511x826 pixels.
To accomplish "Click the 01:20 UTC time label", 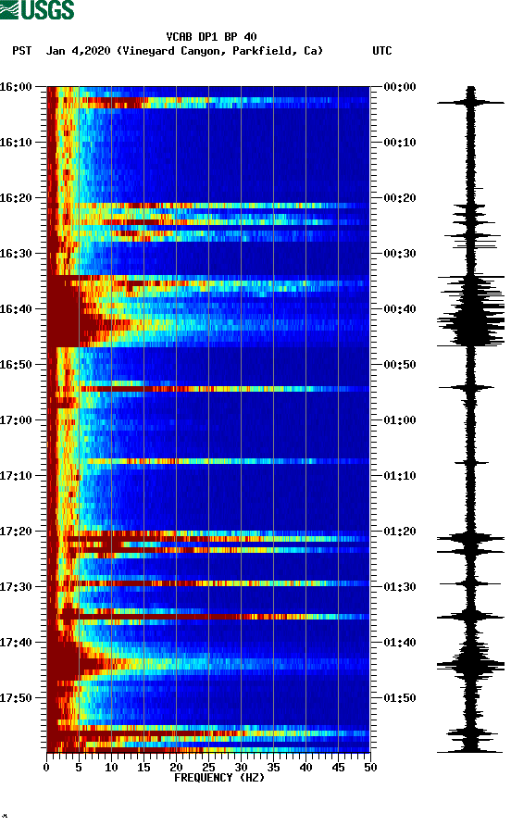I will 400,531.
